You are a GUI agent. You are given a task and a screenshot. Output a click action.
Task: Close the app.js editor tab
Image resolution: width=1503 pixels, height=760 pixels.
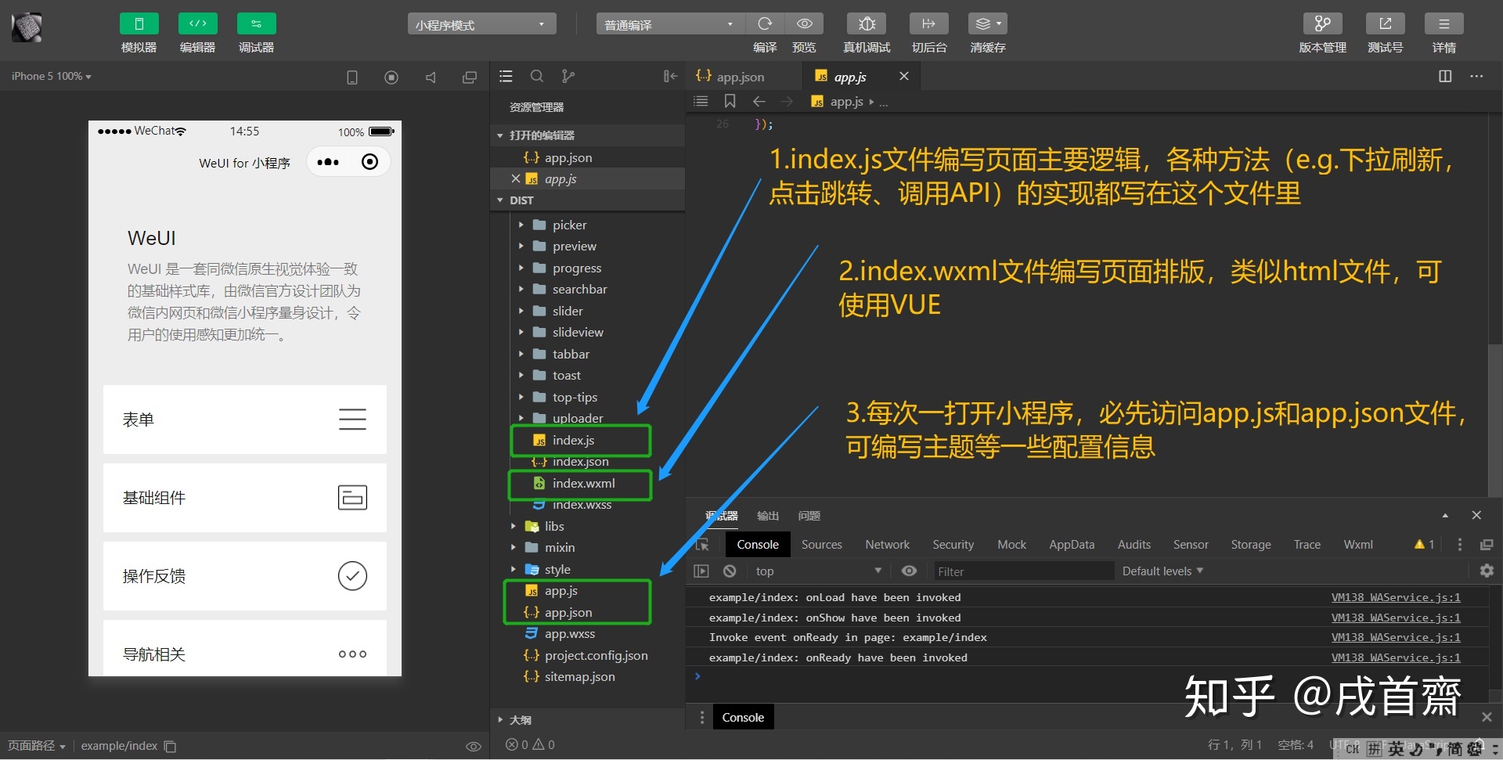coord(904,76)
